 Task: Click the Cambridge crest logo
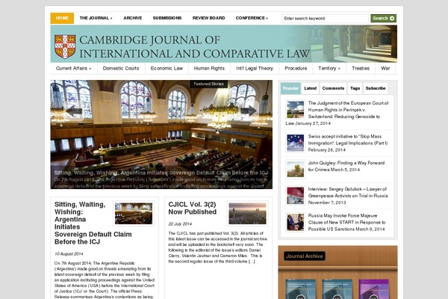(x=65, y=46)
